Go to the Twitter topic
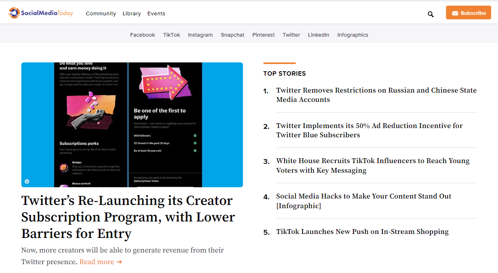The height and width of the screenshot is (273, 498). point(291,35)
